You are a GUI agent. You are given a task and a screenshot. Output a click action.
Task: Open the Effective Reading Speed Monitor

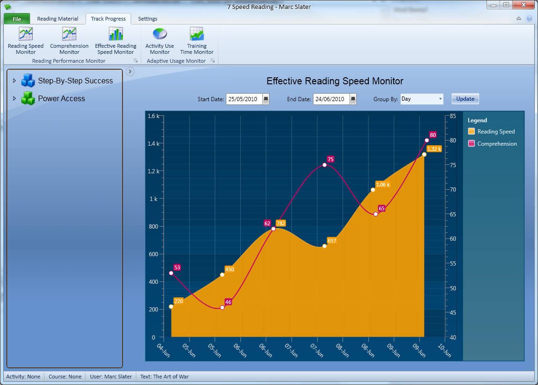(x=116, y=40)
